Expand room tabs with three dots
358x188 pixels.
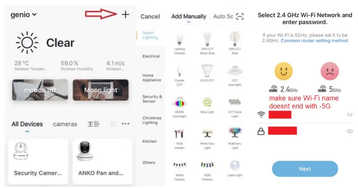click(126, 124)
